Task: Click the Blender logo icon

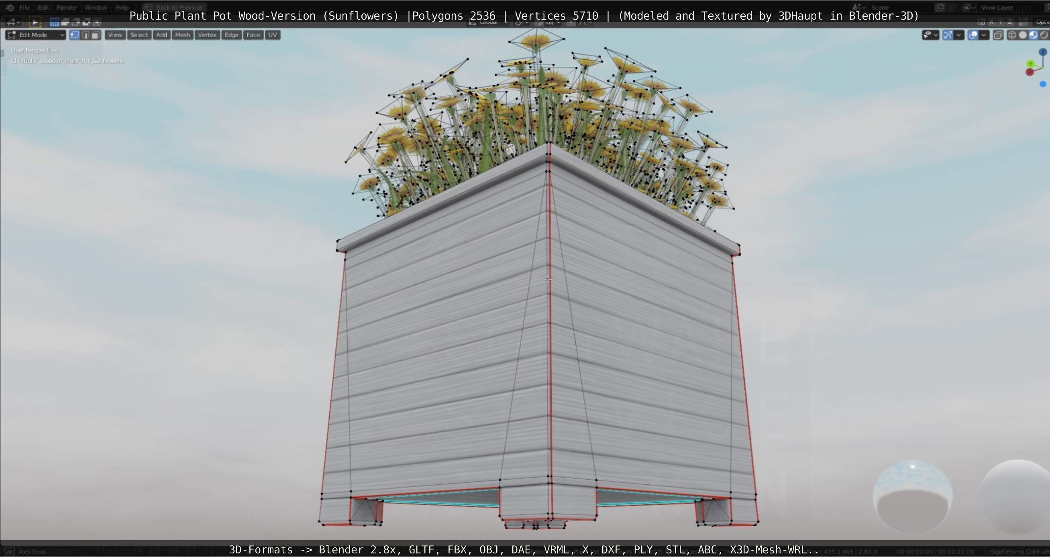Action: coord(10,7)
